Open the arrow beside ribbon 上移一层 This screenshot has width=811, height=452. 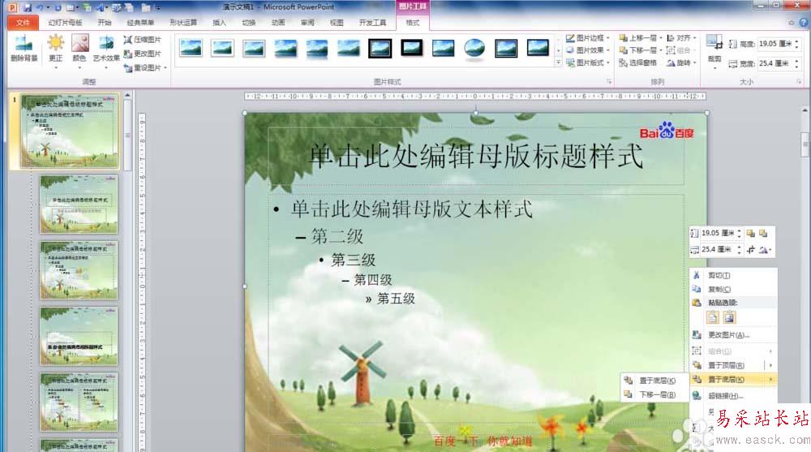point(660,38)
